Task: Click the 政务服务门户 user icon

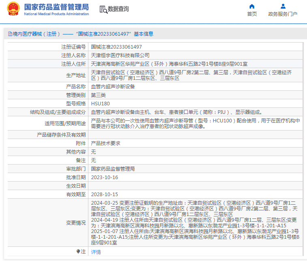Action: (283, 6)
